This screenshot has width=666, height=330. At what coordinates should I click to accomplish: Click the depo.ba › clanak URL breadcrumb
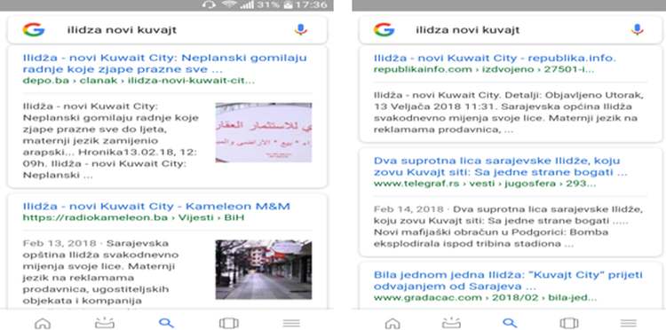coord(139,81)
